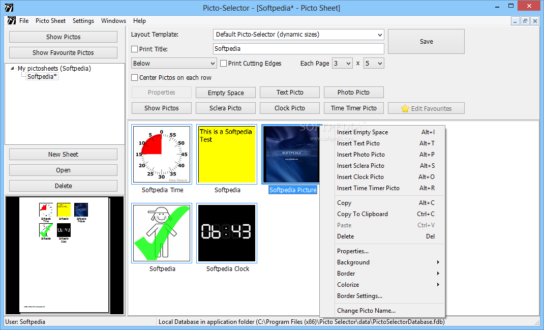The image size is (544, 330).
Task: Click the Photo Picto button
Action: point(353,93)
